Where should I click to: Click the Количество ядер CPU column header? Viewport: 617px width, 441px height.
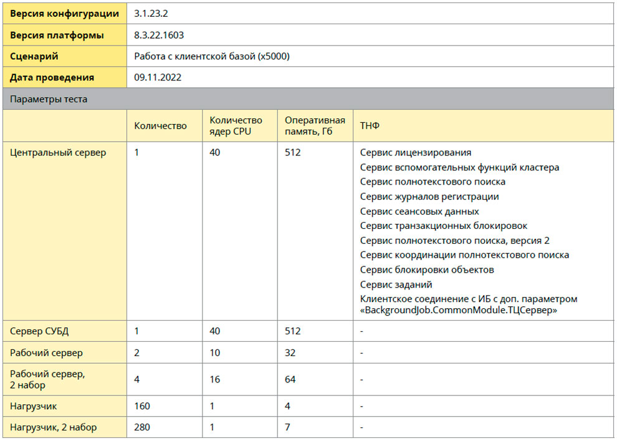coord(234,125)
